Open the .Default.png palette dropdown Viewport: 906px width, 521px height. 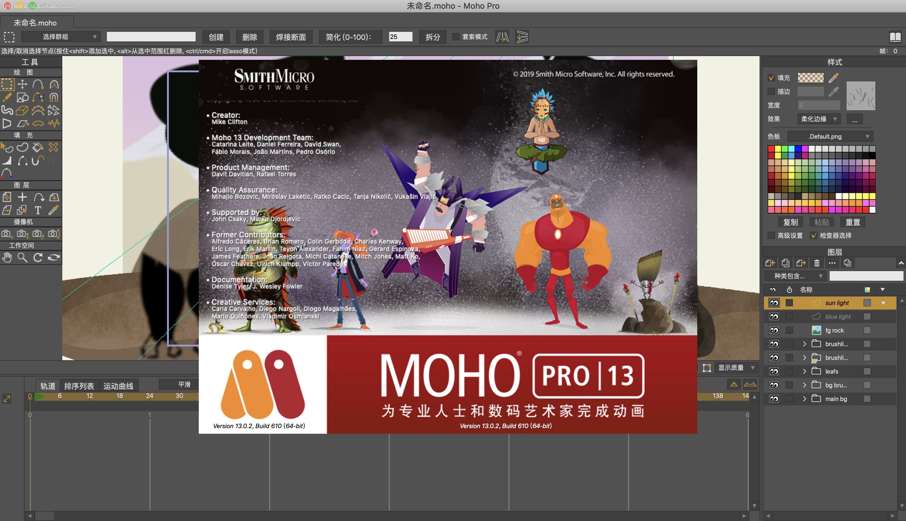click(x=830, y=136)
